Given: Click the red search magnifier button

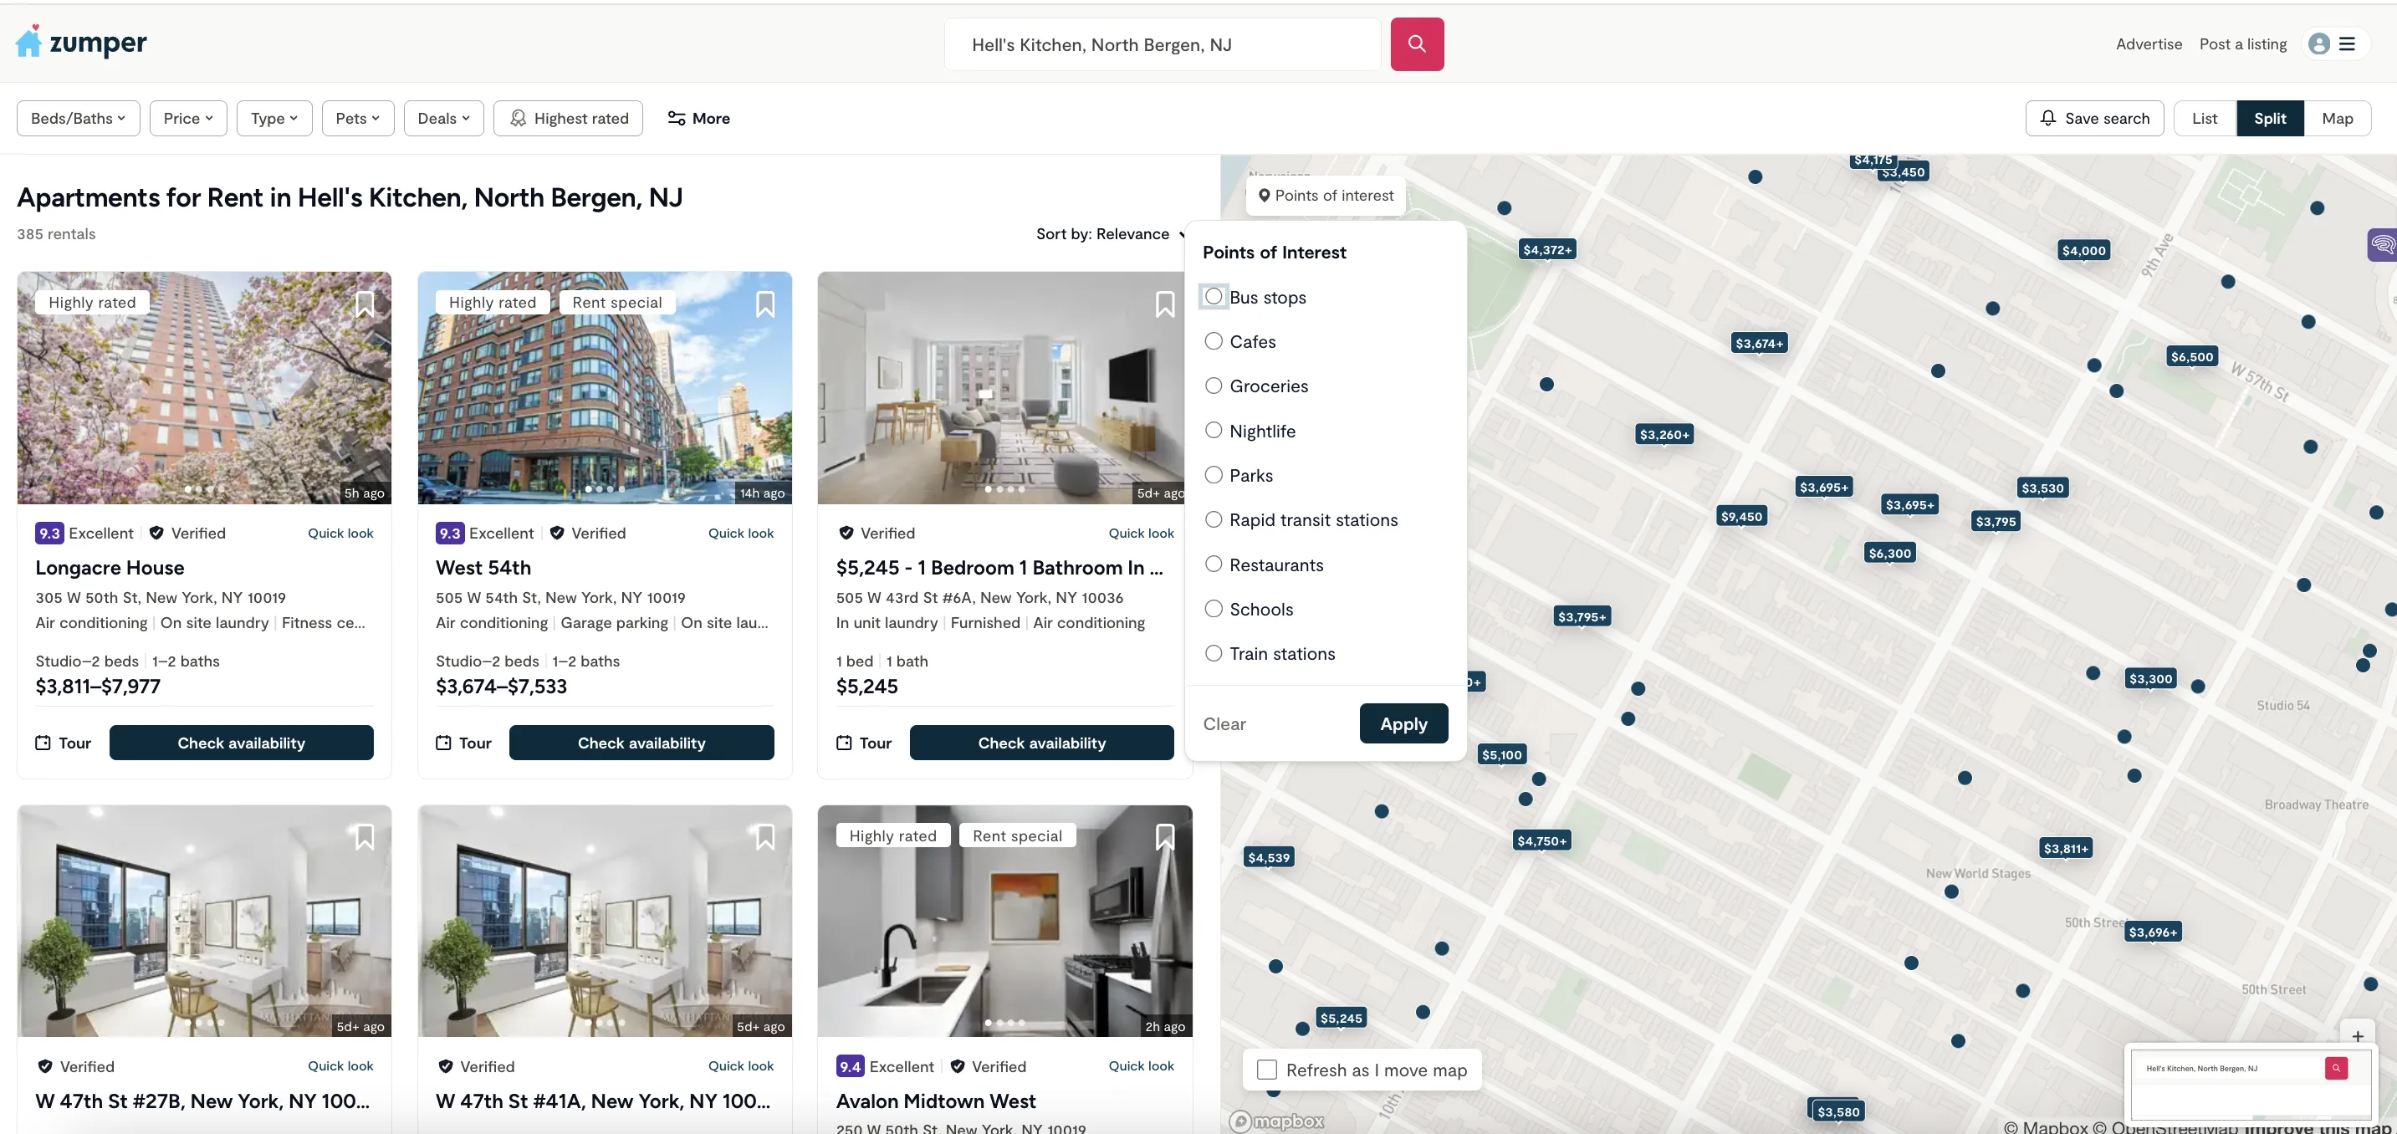Looking at the screenshot, I should click(1416, 43).
